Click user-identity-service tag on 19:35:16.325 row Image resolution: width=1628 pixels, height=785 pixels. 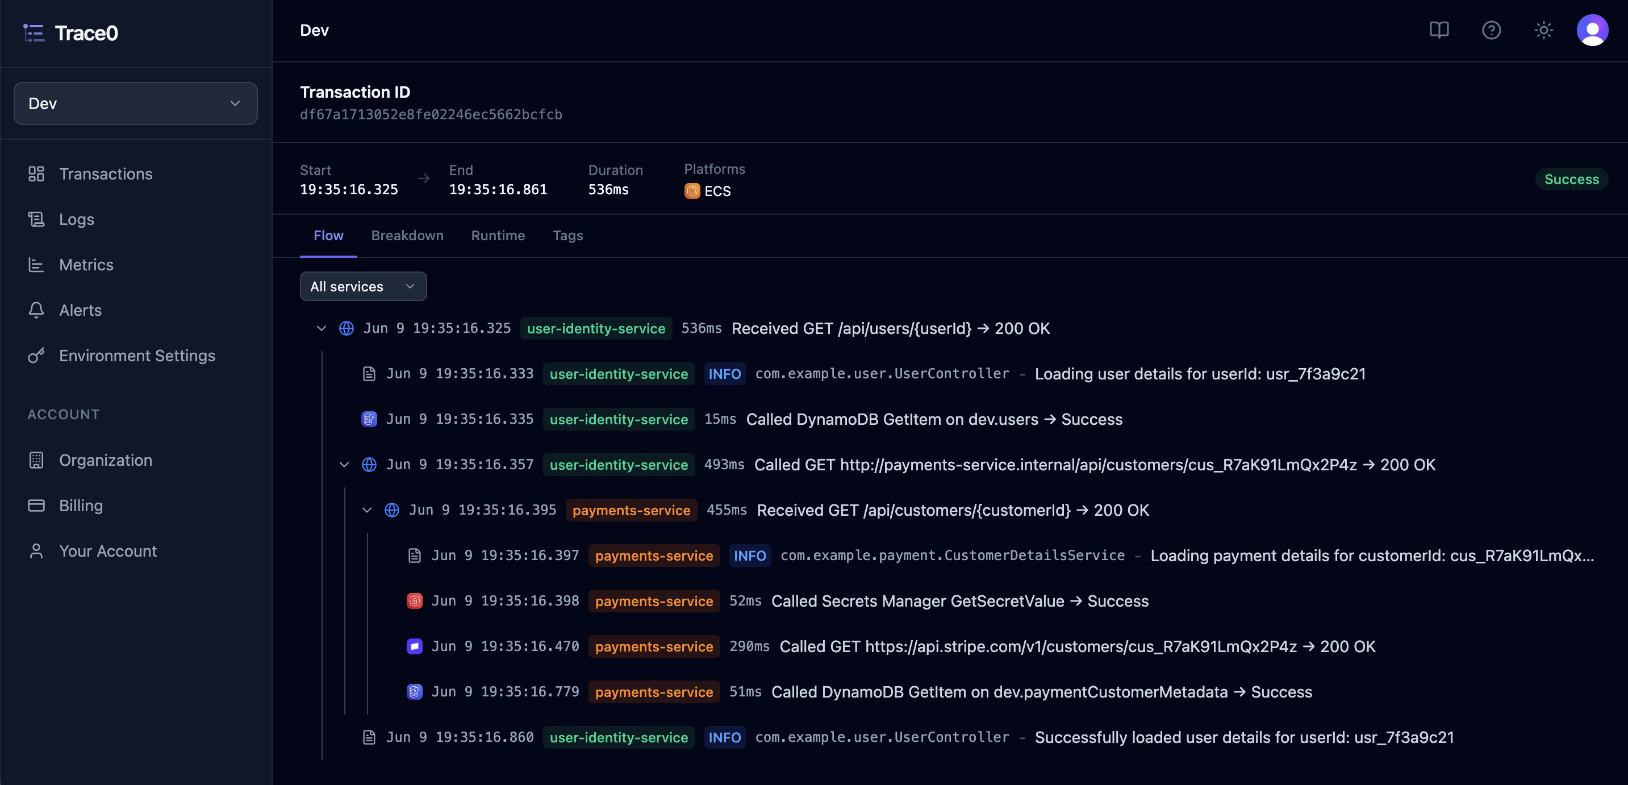coord(596,329)
